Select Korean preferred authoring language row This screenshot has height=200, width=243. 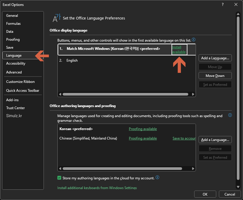click(127, 129)
